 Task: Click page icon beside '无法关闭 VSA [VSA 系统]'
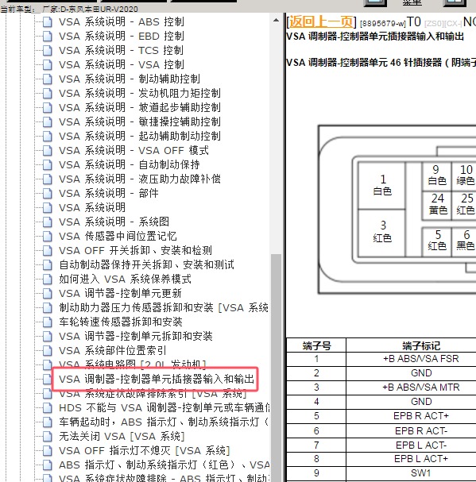click(x=48, y=437)
